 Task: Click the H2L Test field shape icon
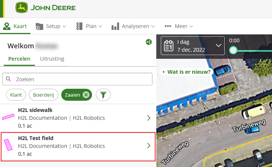[8, 145]
